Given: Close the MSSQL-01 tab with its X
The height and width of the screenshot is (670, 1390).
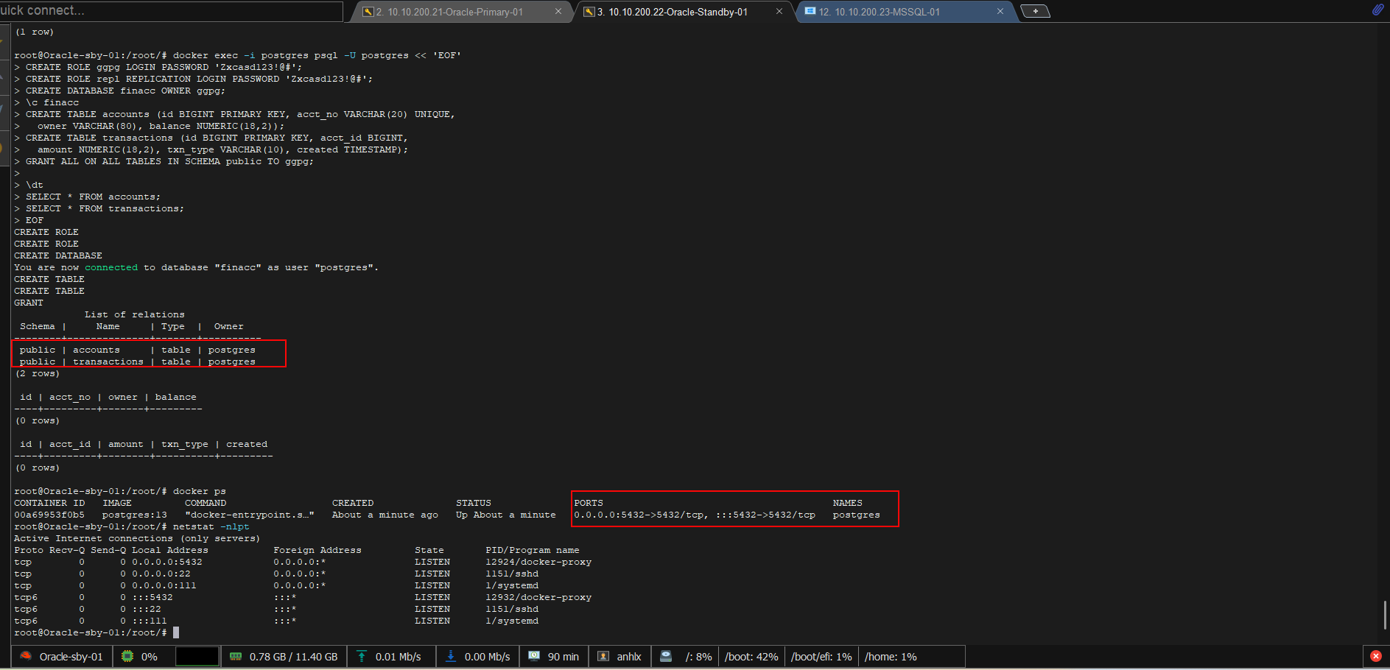Looking at the screenshot, I should (x=1000, y=12).
